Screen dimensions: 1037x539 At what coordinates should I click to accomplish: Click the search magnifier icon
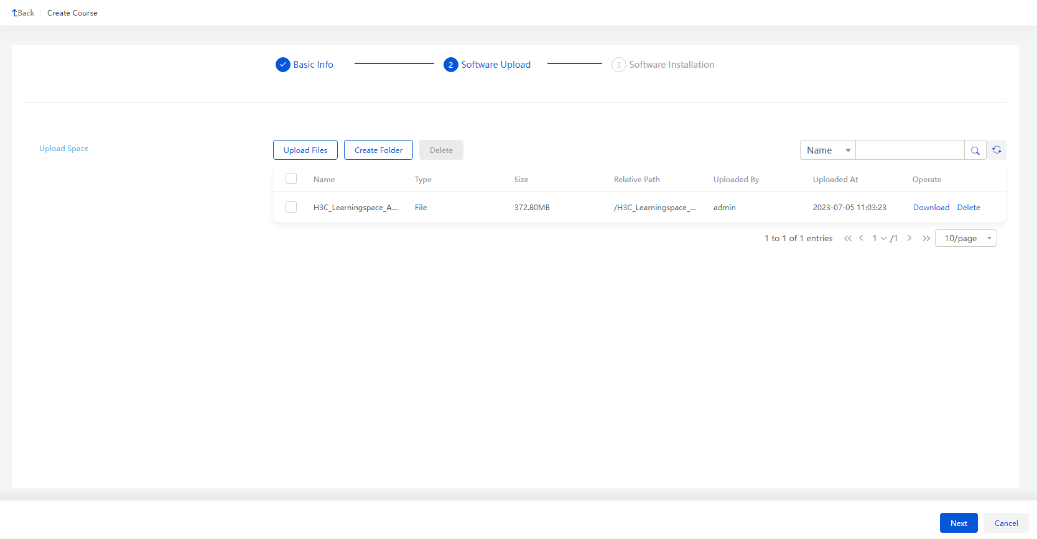[975, 150]
